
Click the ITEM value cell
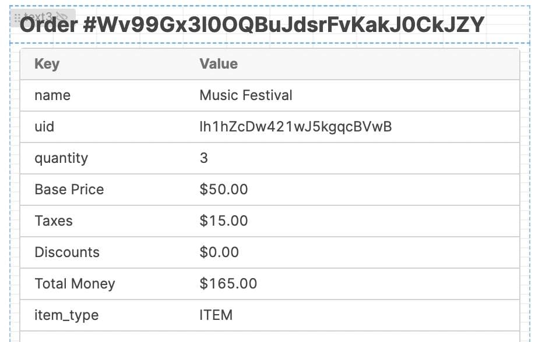point(216,315)
